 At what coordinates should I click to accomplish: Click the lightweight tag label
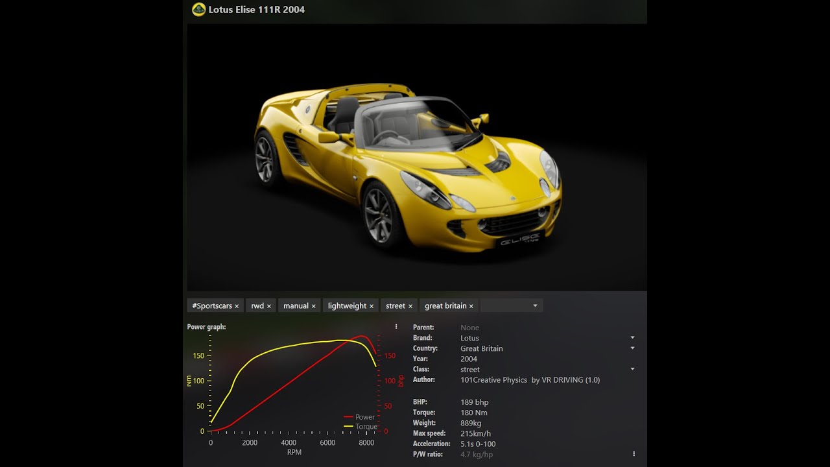tap(347, 305)
